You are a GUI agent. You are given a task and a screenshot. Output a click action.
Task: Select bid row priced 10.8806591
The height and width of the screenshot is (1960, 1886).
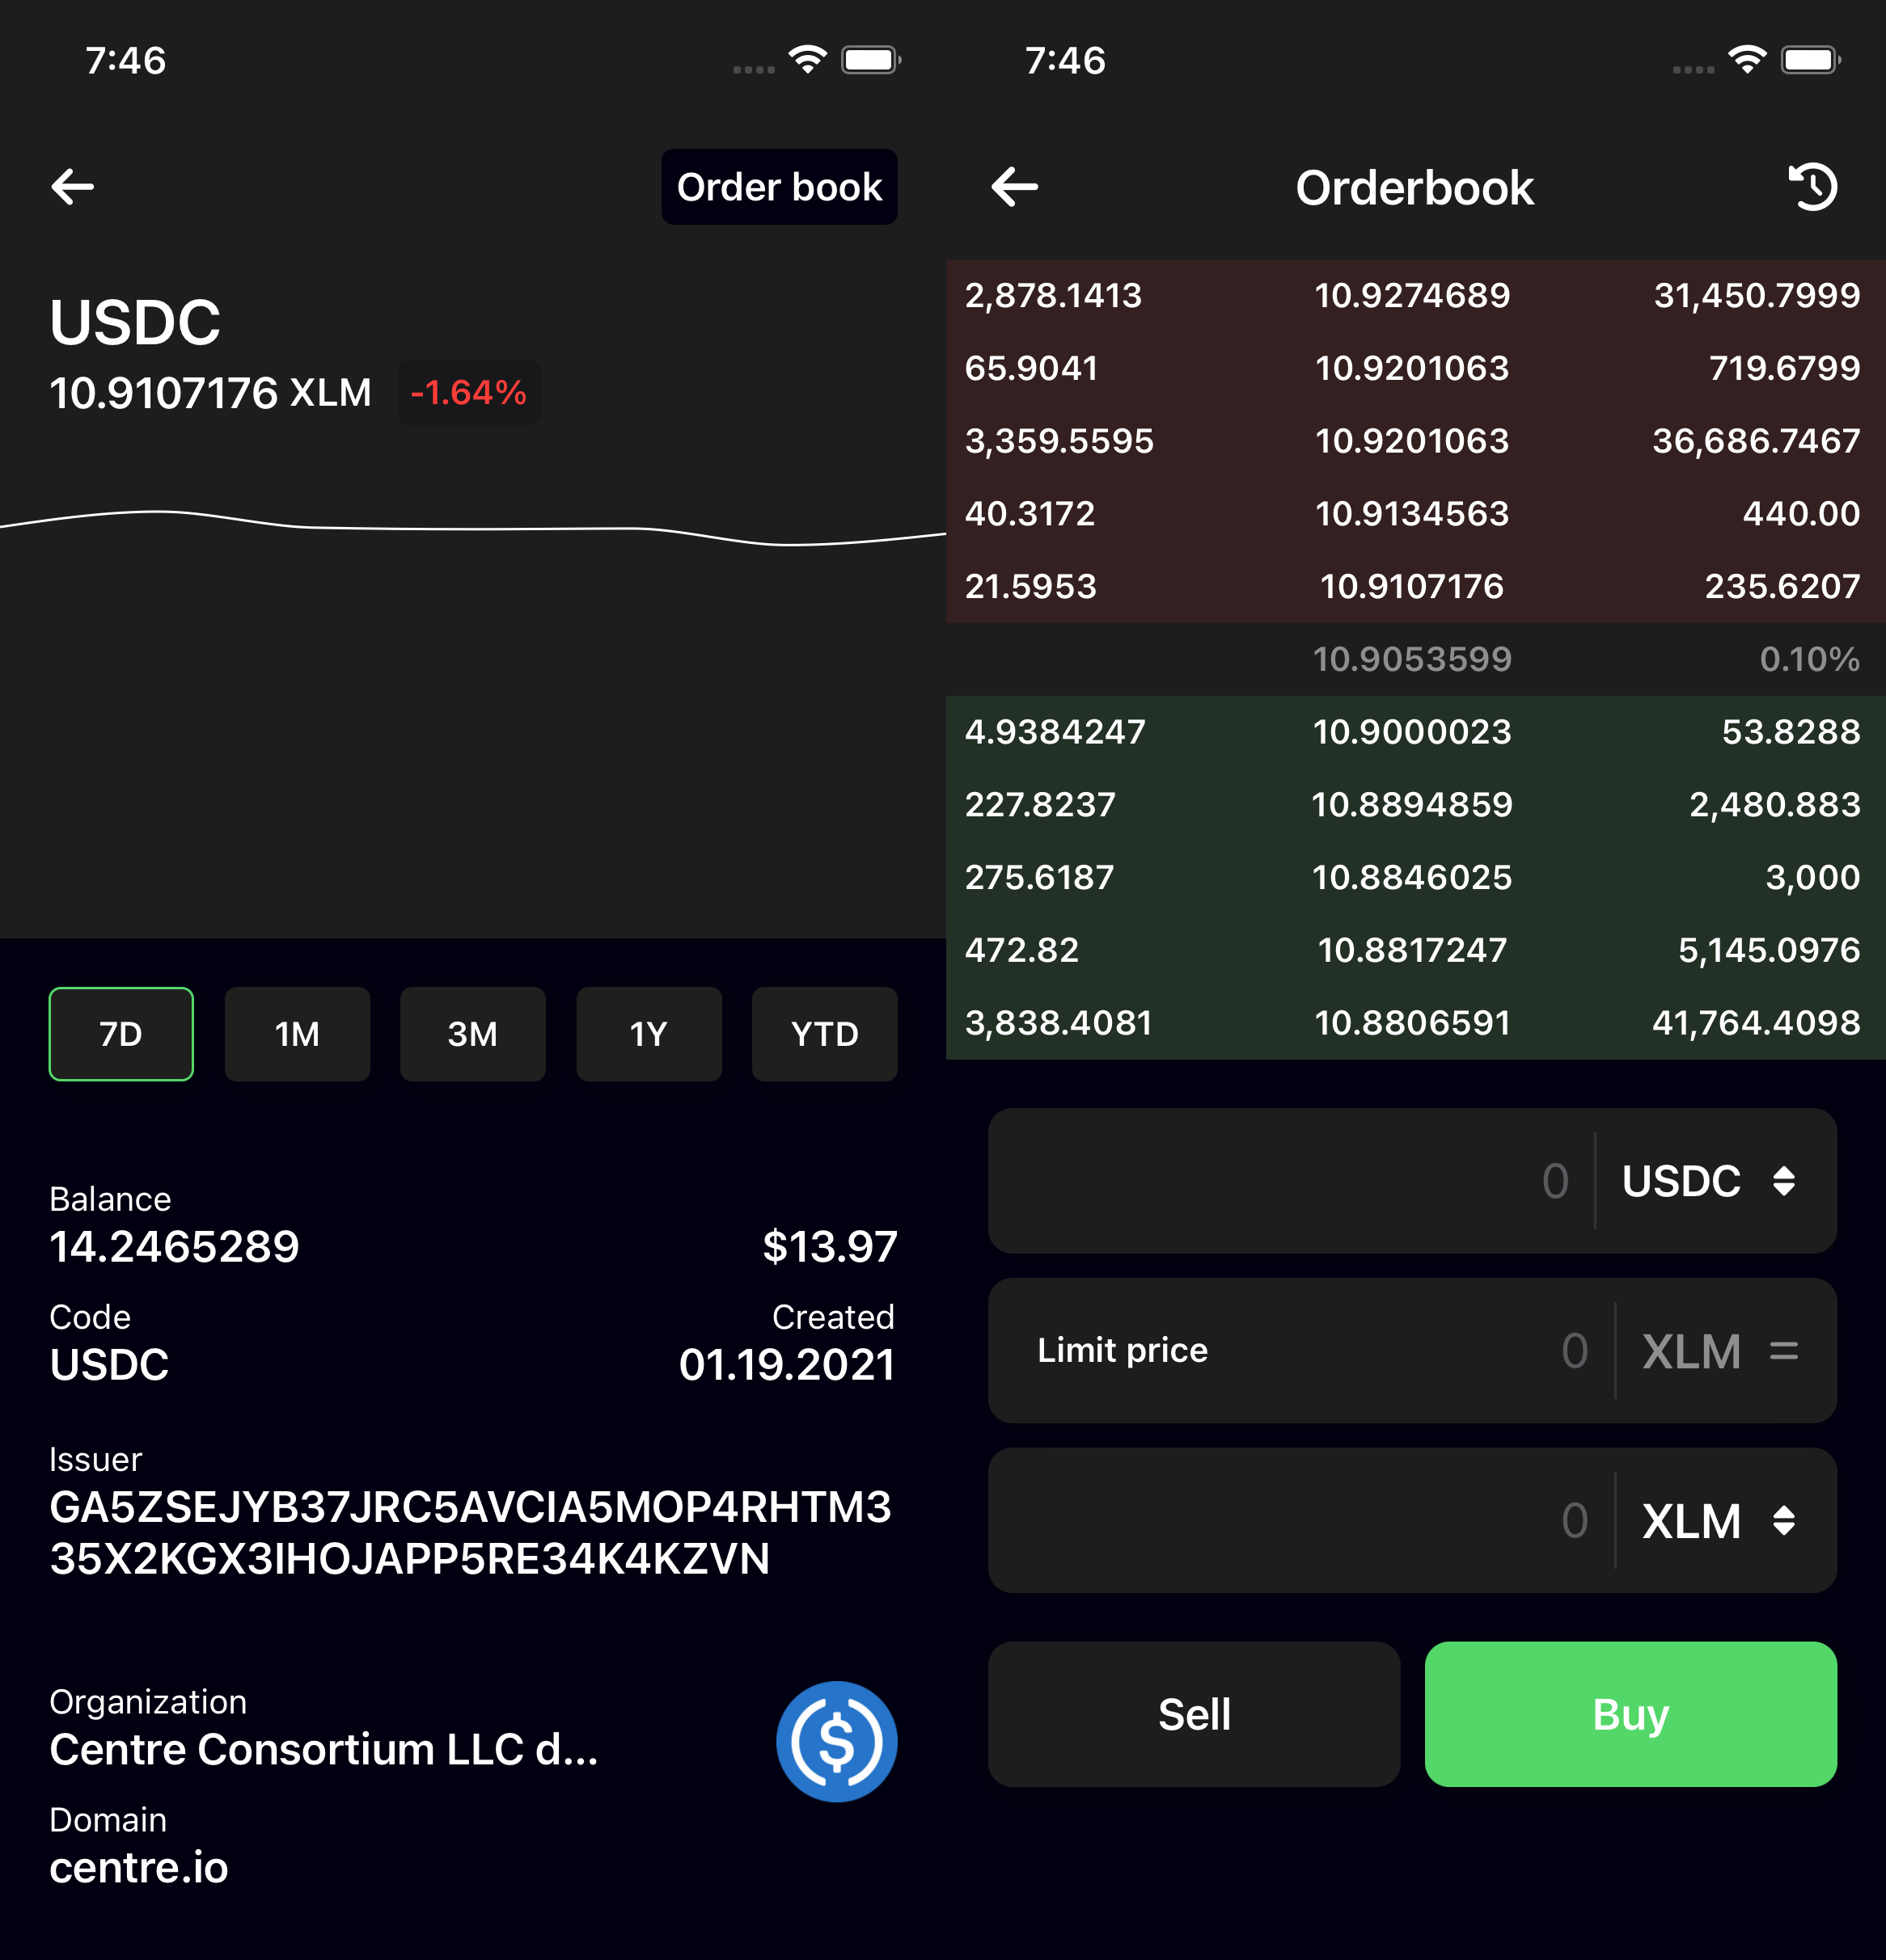[x=1416, y=1023]
